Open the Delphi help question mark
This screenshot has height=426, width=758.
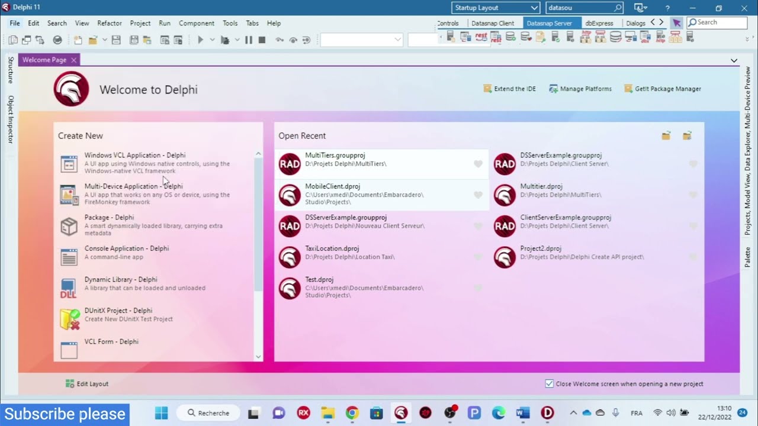(667, 8)
